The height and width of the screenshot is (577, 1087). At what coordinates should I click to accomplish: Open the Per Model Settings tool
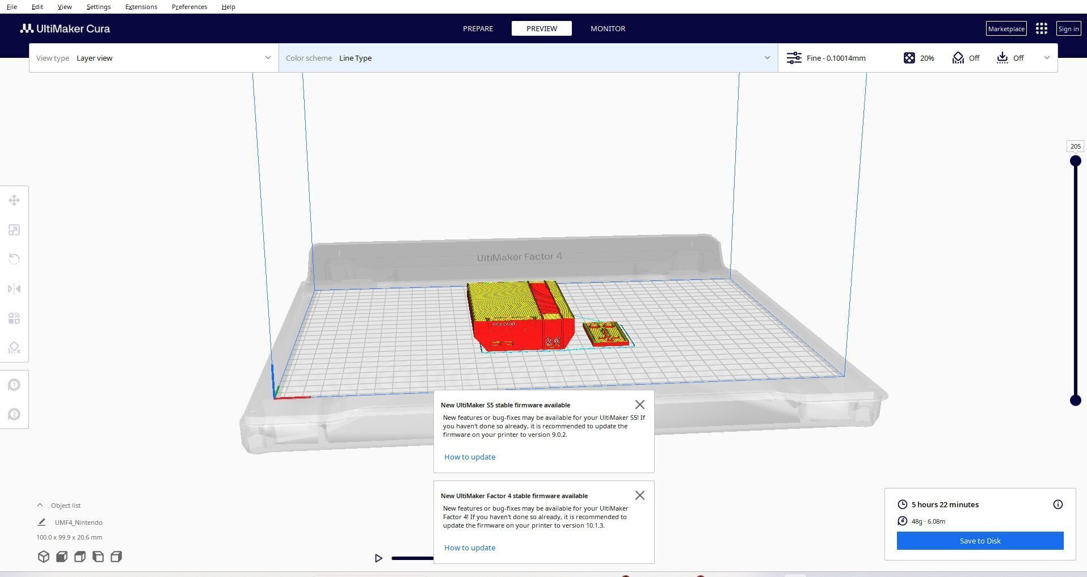[x=14, y=318]
